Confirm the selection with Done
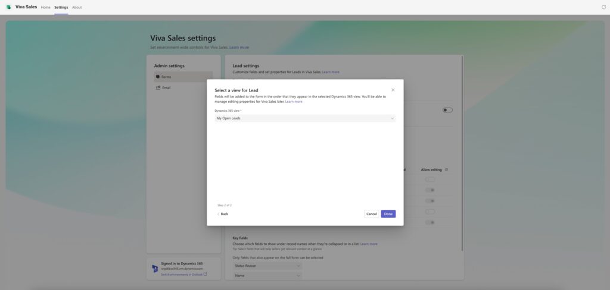 [x=388, y=214]
